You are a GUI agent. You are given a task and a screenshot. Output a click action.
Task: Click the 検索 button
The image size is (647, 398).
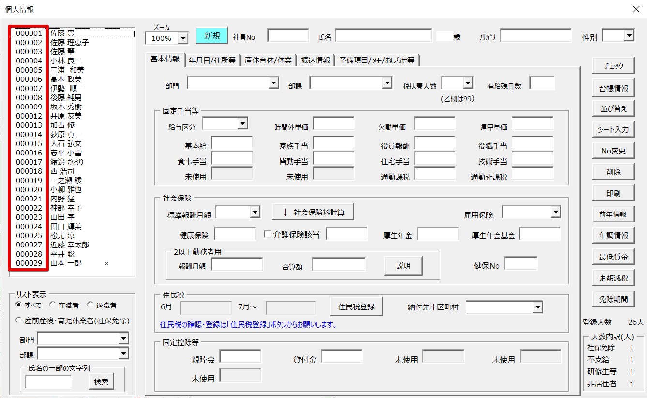click(101, 382)
